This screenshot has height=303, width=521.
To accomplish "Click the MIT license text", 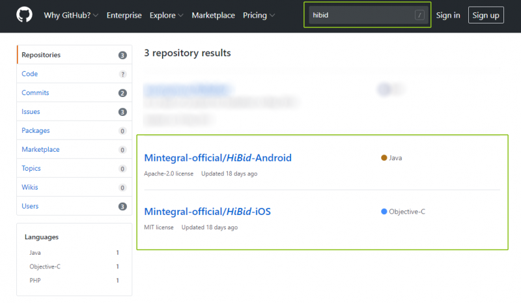I will point(158,227).
